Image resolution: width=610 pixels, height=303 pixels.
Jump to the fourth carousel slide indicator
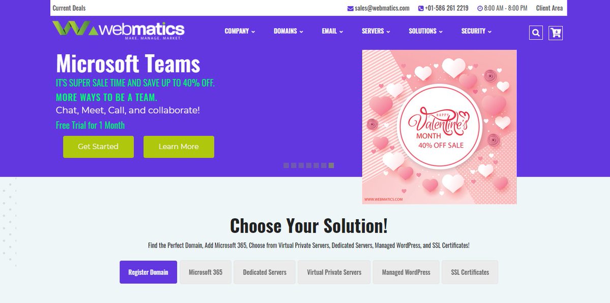(x=309, y=165)
